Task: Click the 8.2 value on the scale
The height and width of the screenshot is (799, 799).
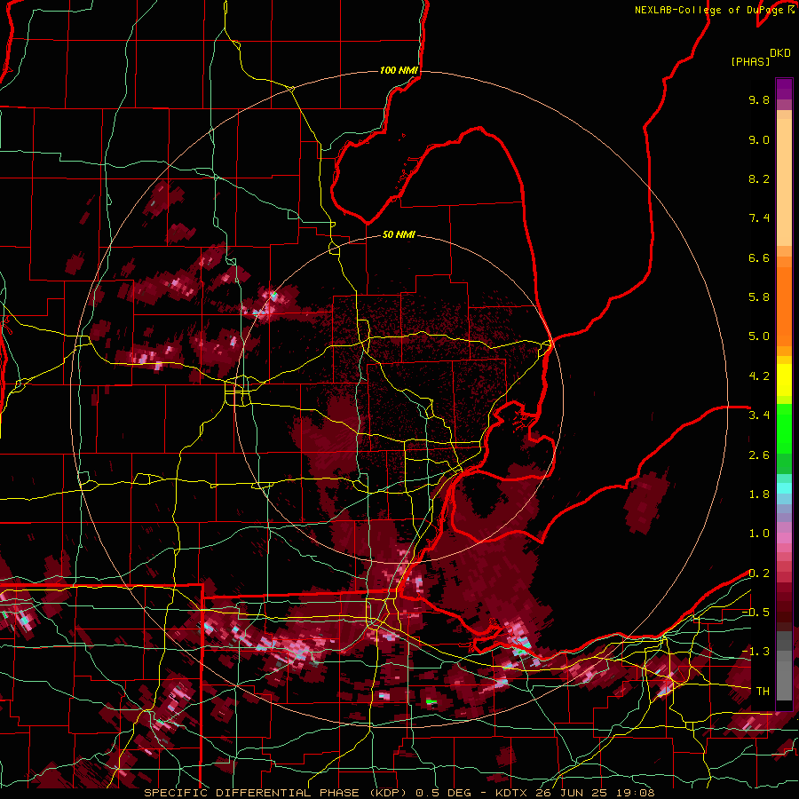Action: (x=759, y=178)
